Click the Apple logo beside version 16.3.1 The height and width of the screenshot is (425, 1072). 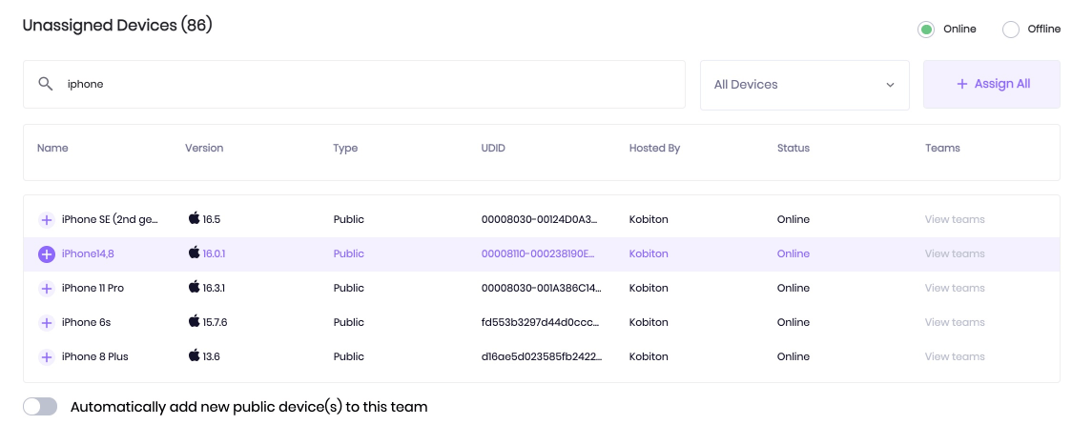point(195,287)
